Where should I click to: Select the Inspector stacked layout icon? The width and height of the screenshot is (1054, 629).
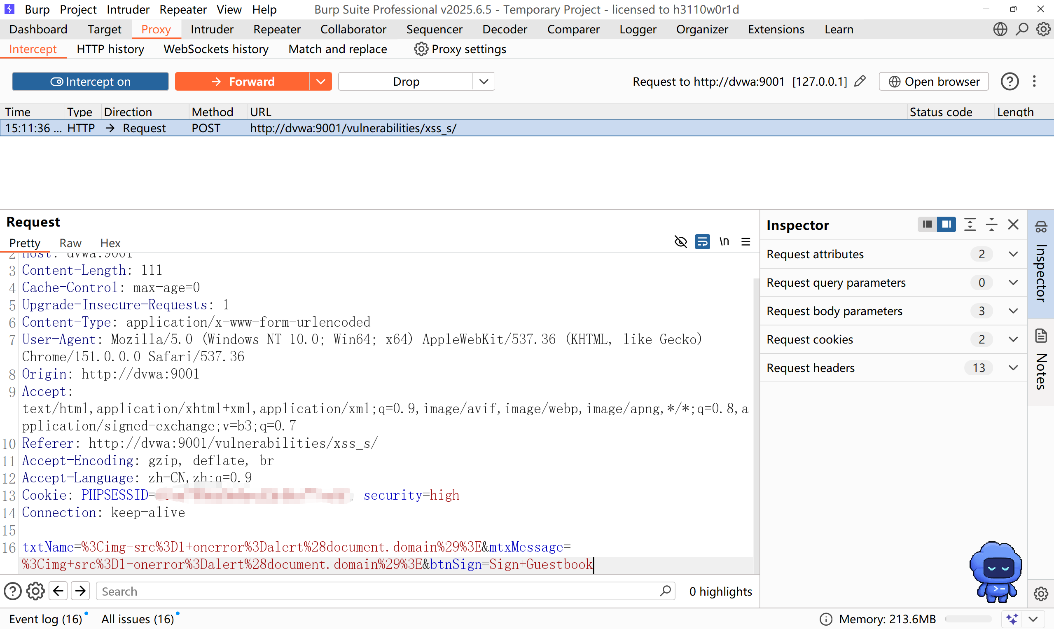(x=927, y=224)
